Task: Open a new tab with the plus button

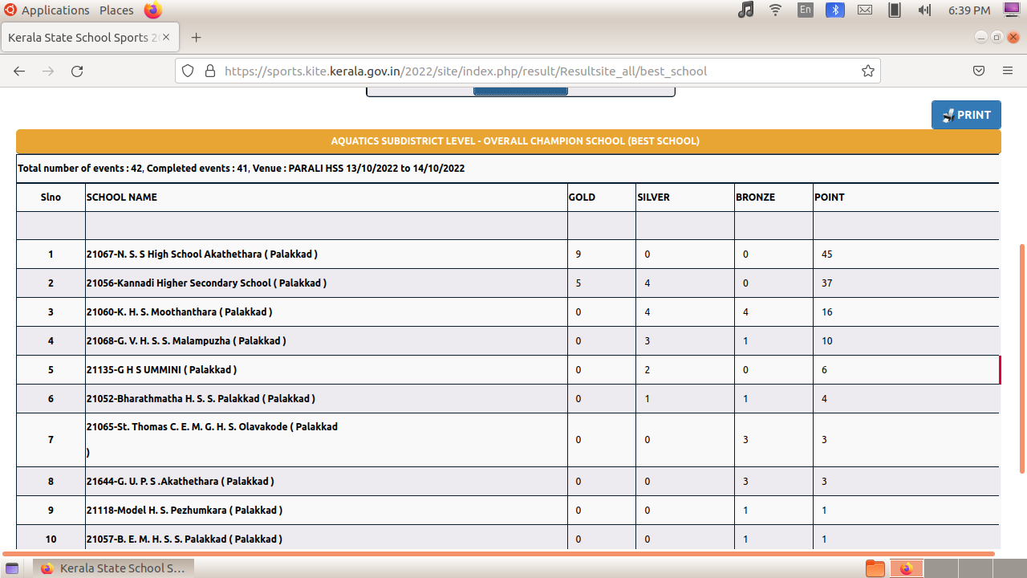Action: (x=196, y=38)
